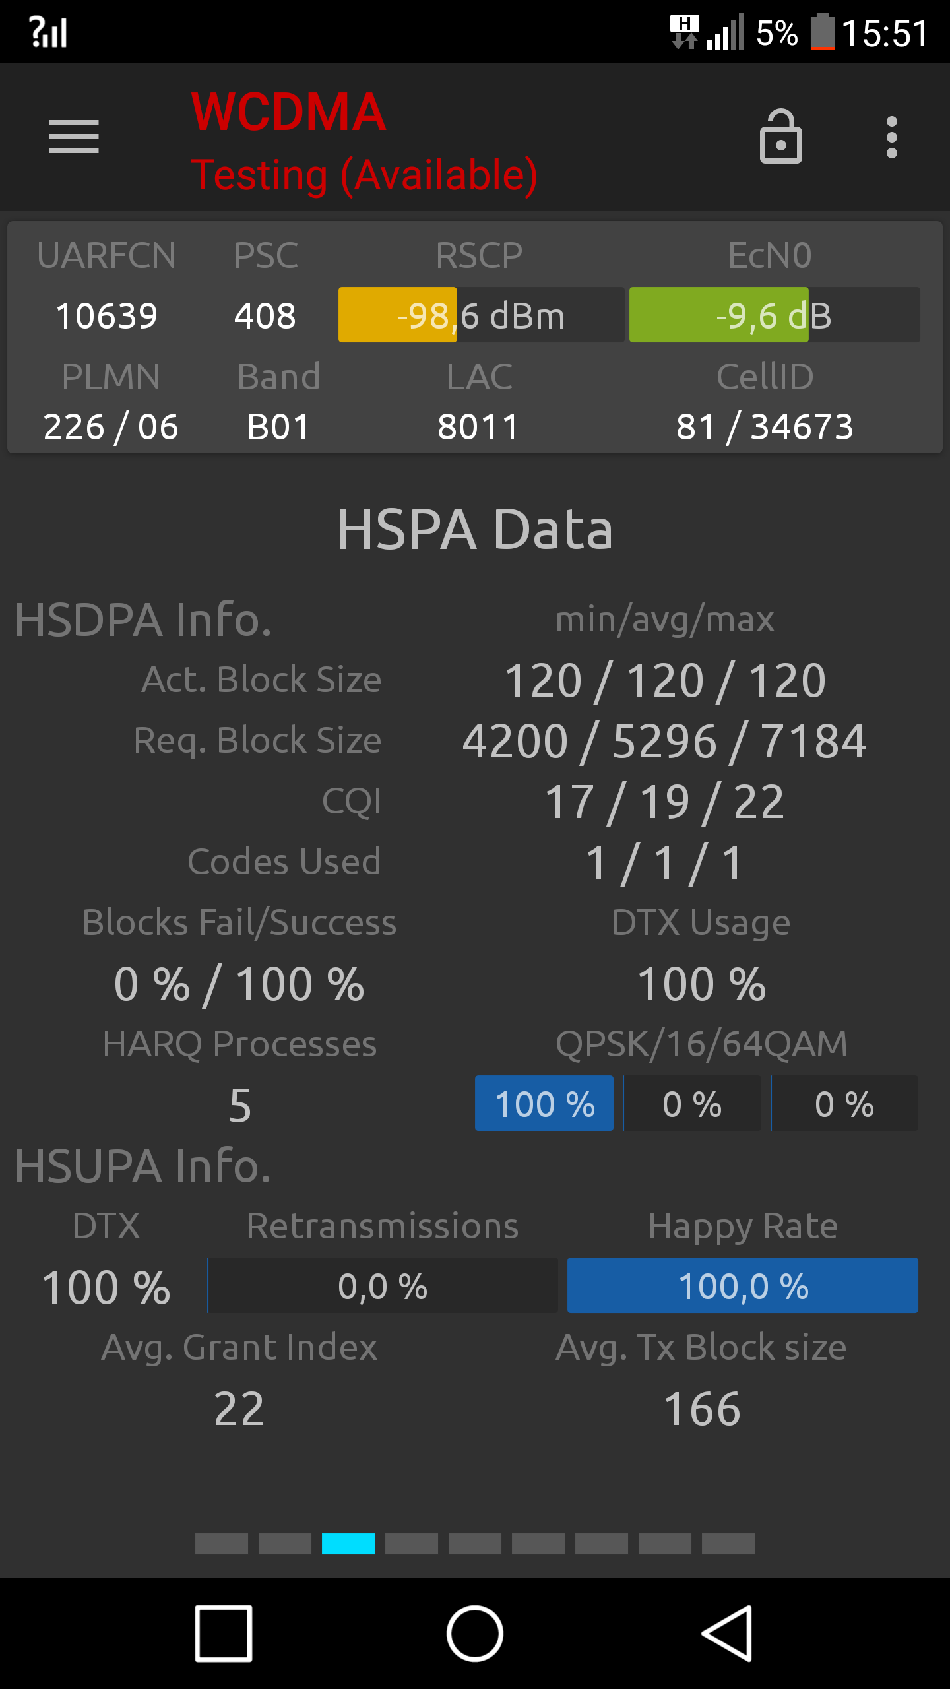Tap the unlocked padlock icon
Screen dimensions: 950x1689
pos(781,137)
